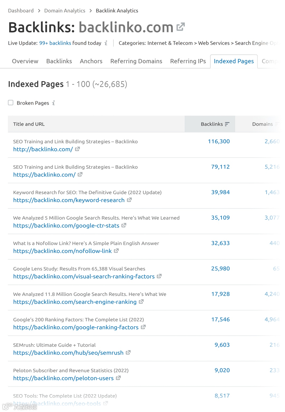
Task: Click the 'Google Lens Study' page title
Action: point(79,269)
